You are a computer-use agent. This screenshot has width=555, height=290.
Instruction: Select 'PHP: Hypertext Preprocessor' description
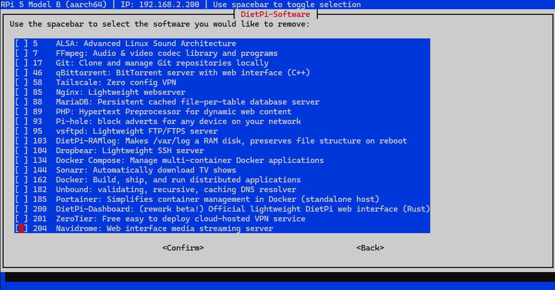[x=174, y=112]
